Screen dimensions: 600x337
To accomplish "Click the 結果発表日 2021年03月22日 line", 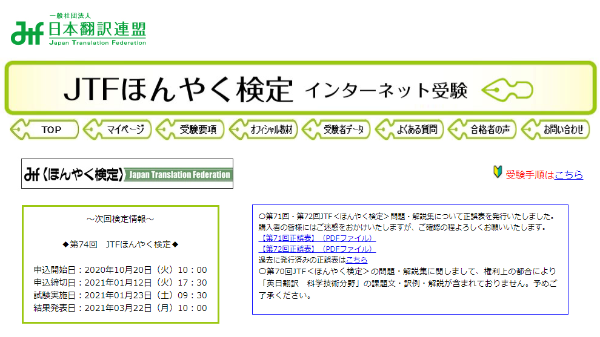I will (x=120, y=307).
